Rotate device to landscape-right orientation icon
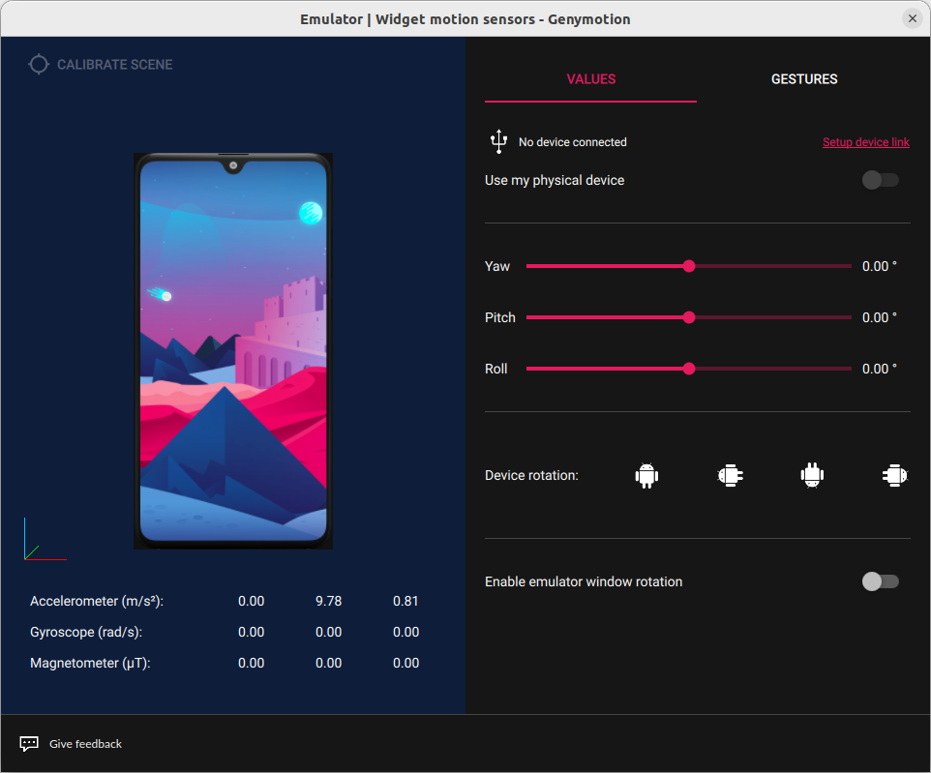 894,475
